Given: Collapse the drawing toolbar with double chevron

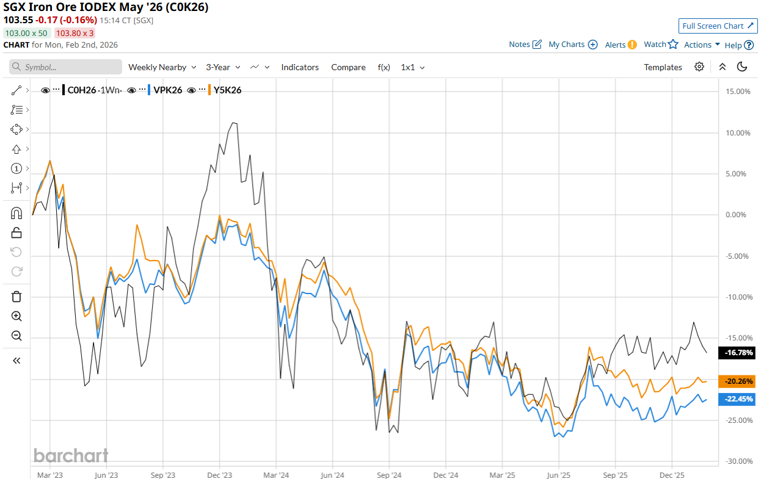Looking at the screenshot, I should (16, 361).
